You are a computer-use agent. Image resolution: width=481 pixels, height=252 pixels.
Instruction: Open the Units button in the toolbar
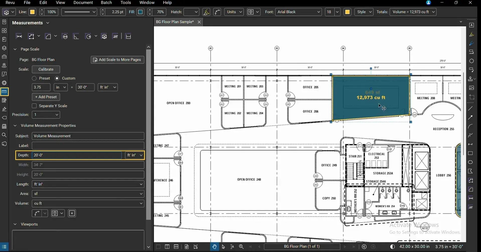[x=234, y=12]
